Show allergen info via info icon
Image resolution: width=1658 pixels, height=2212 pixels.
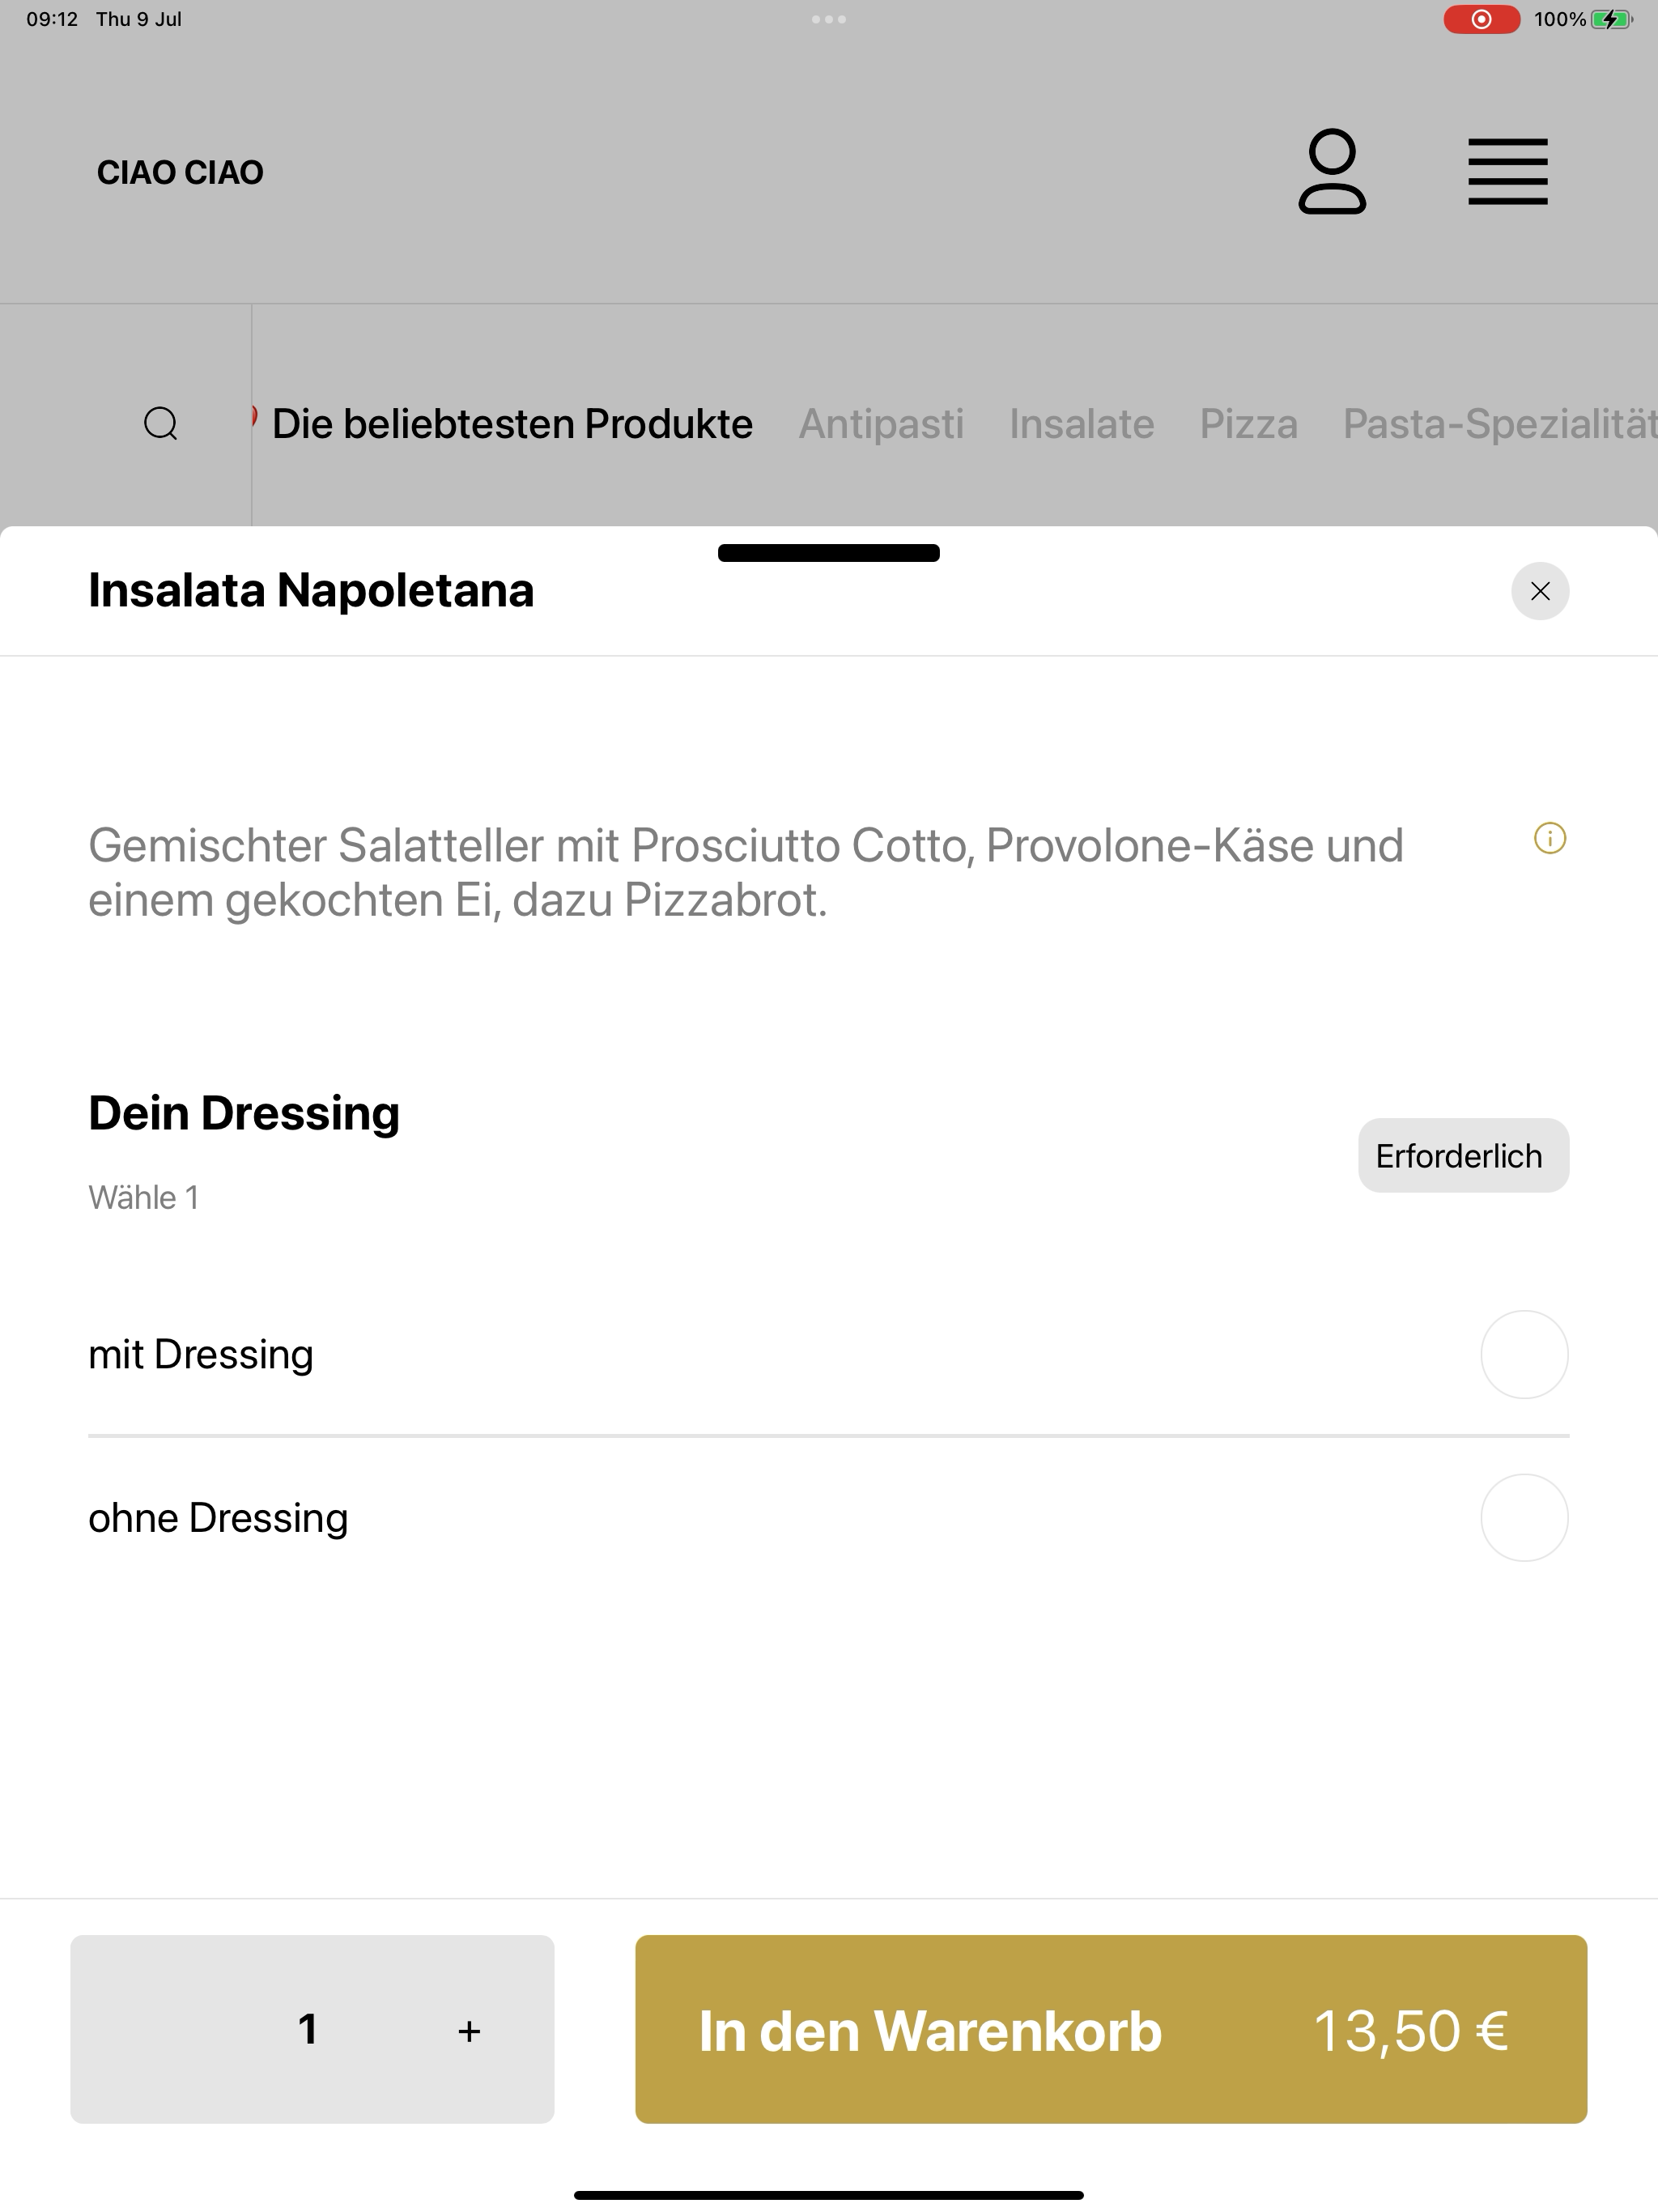[1549, 838]
